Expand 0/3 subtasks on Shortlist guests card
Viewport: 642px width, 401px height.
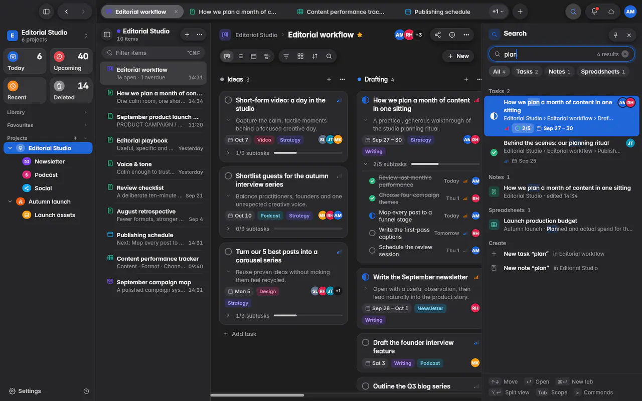pyautogui.click(x=228, y=229)
